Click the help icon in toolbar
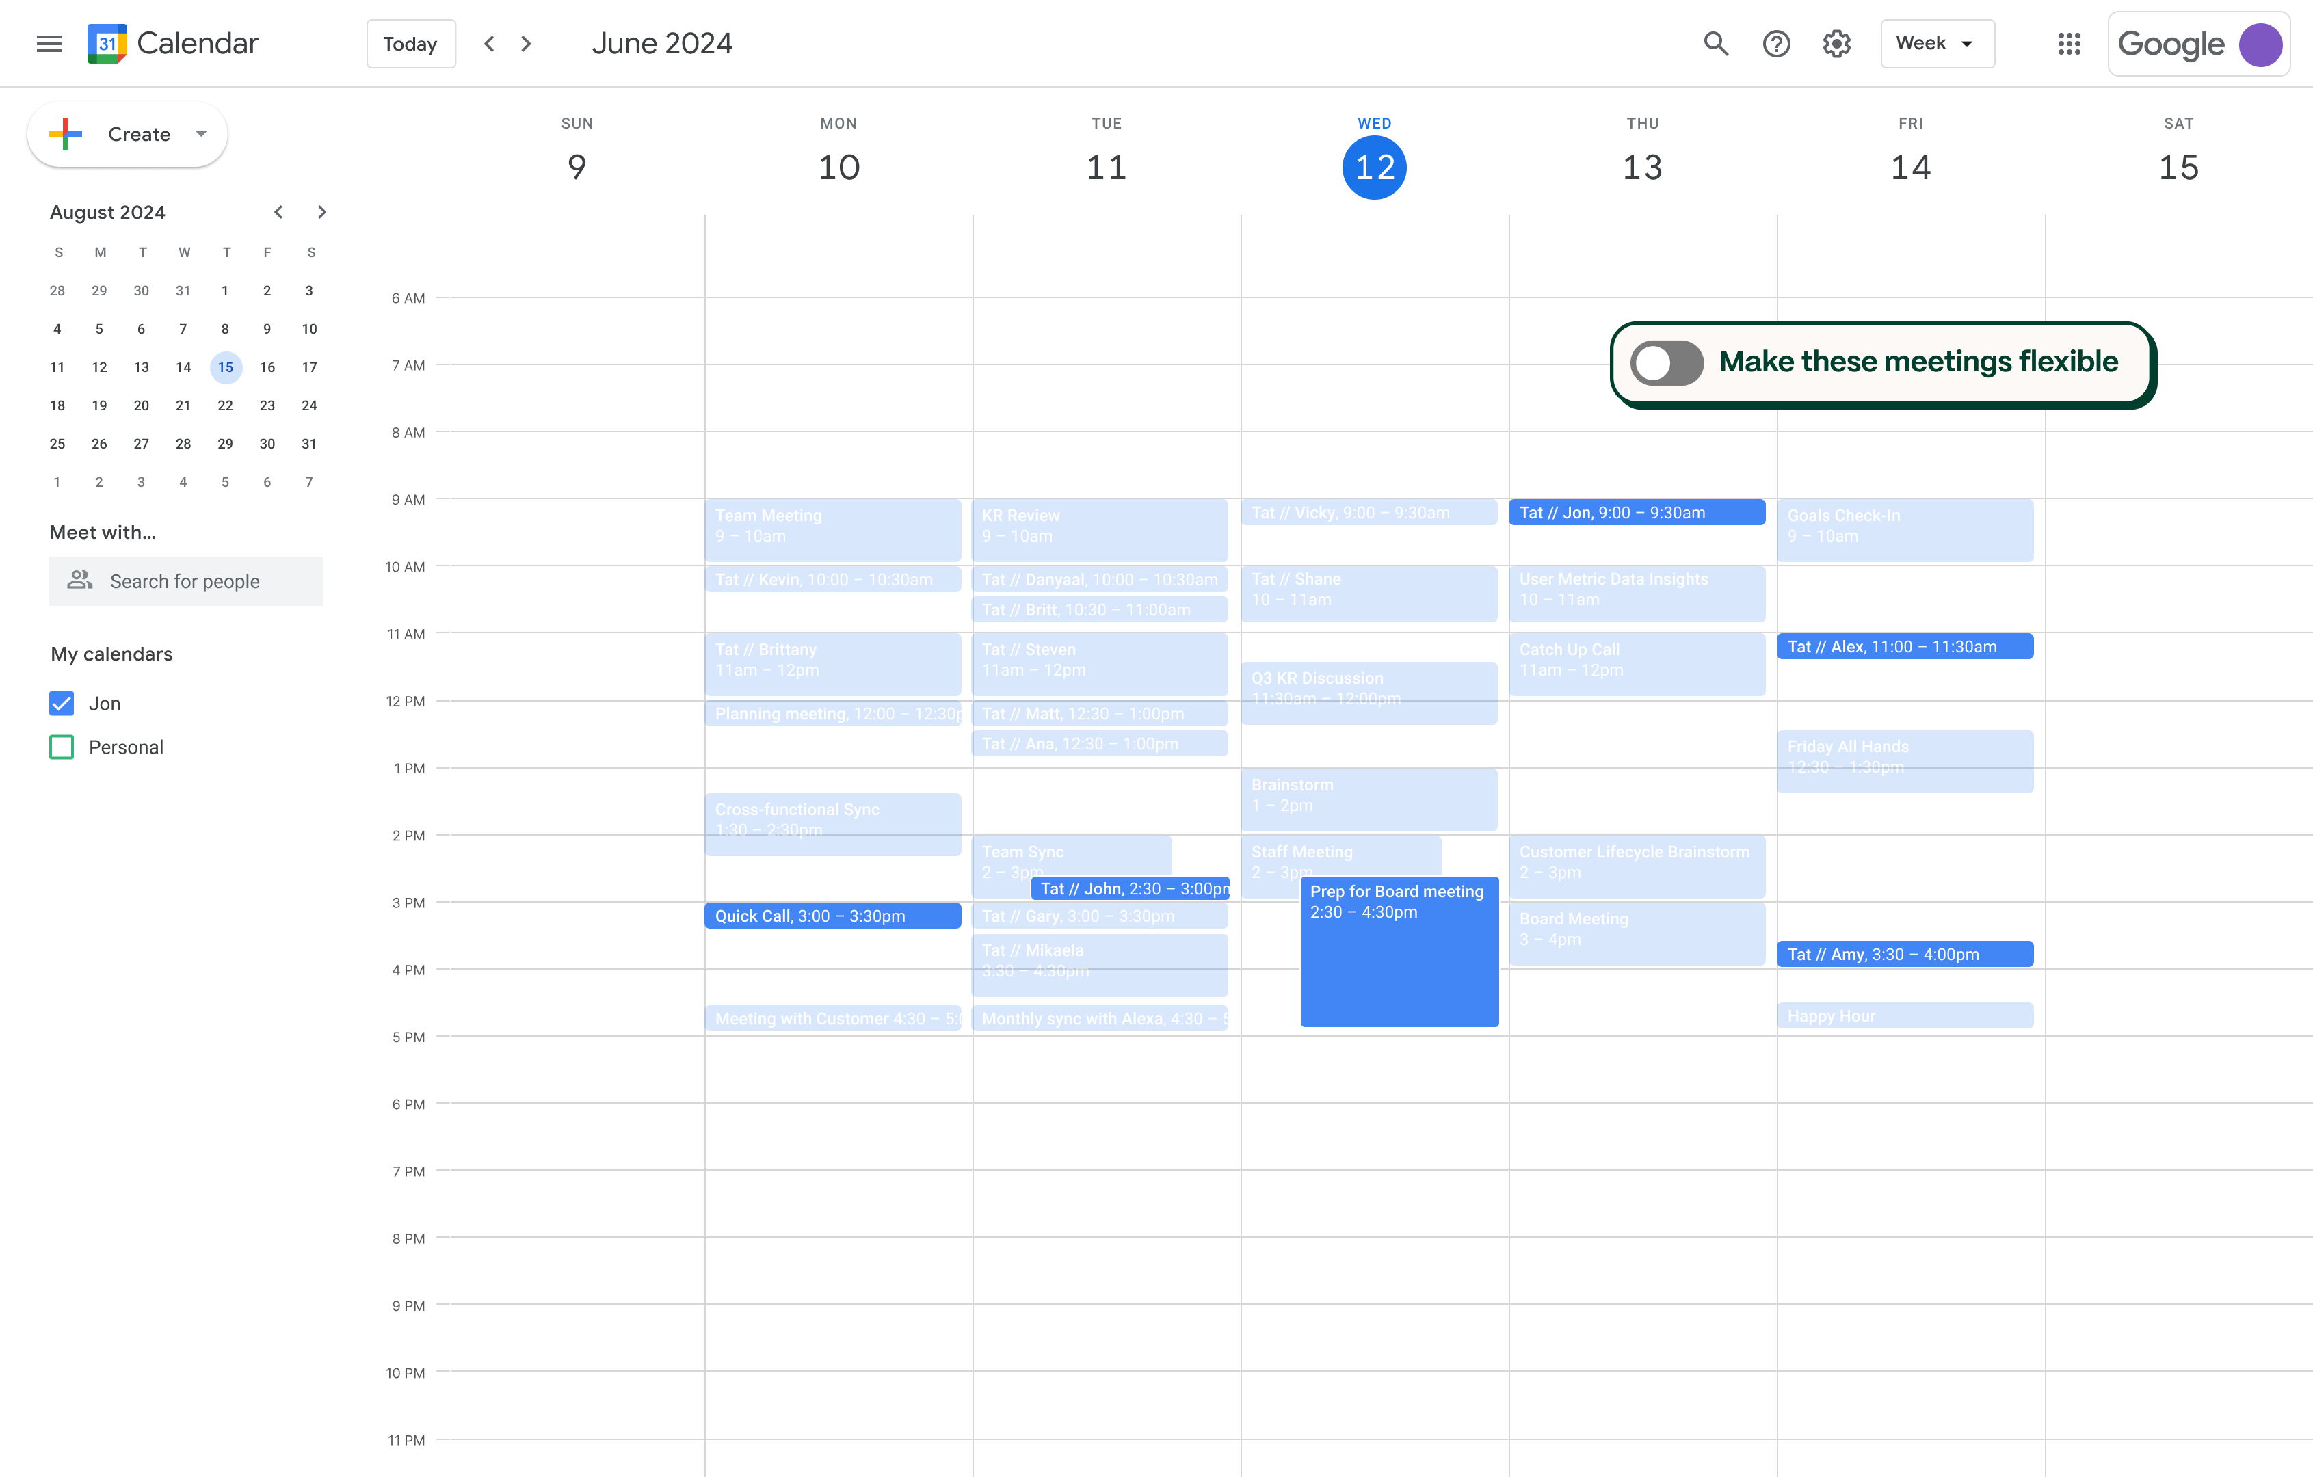The image size is (2313, 1477). coord(1777,42)
